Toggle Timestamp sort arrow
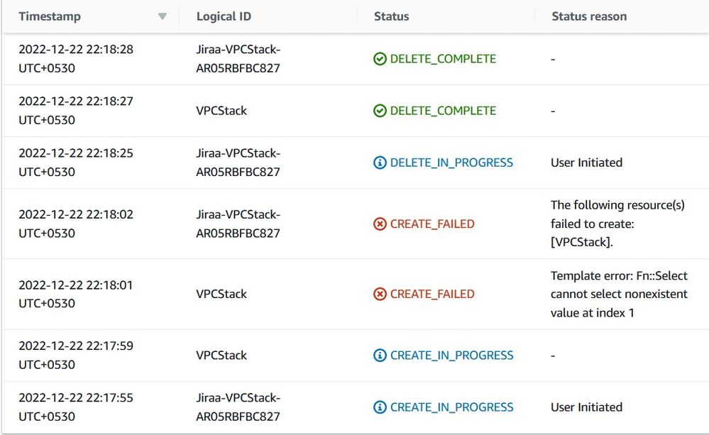This screenshot has width=709, height=435. coord(163,17)
